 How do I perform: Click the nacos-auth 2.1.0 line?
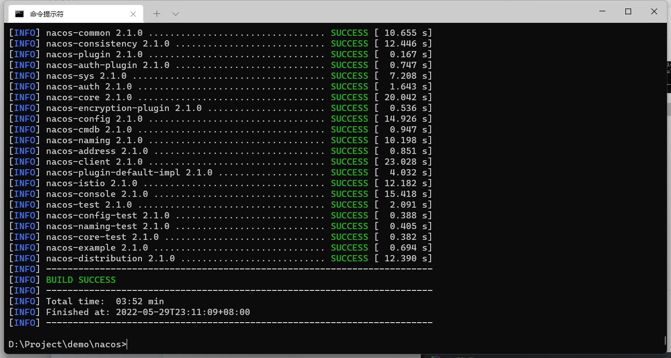click(220, 86)
